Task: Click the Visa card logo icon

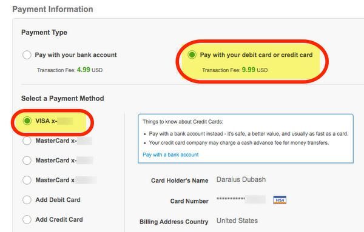Action: (280, 200)
